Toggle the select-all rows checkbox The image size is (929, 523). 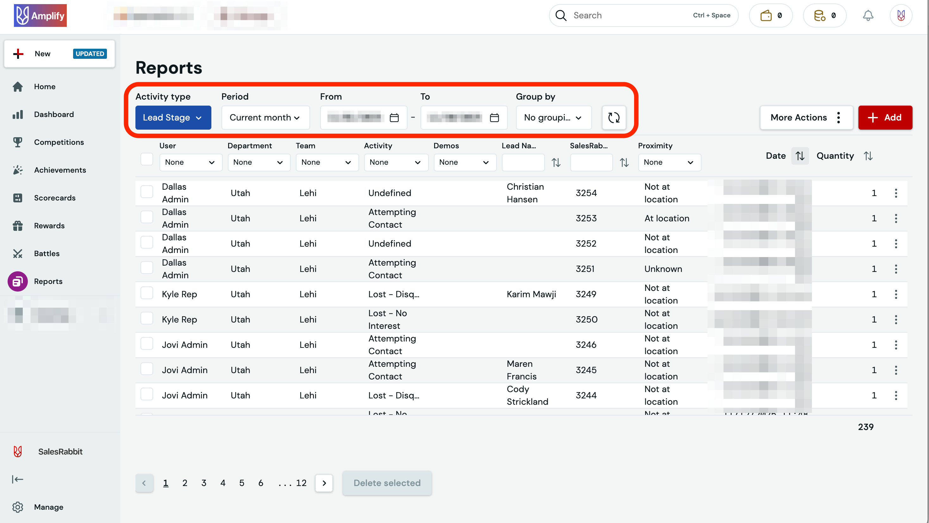point(147,159)
